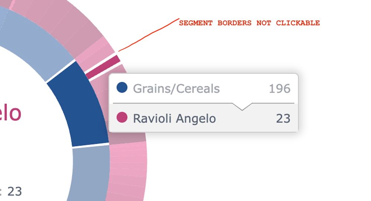Click the magenta dot beside Ravioli Angelo
371x201 pixels.
pos(122,118)
